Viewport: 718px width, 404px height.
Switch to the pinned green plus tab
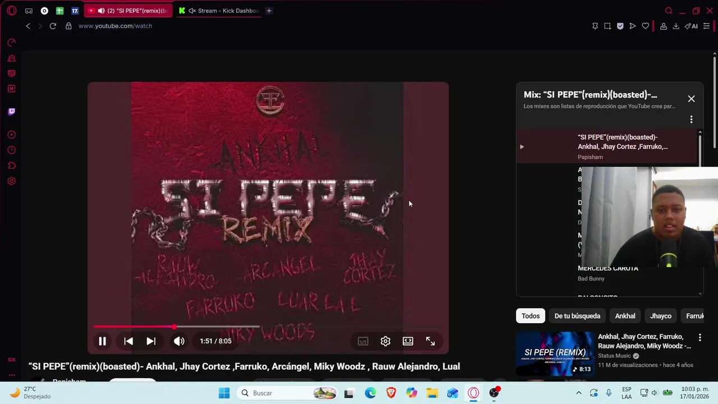point(59,11)
